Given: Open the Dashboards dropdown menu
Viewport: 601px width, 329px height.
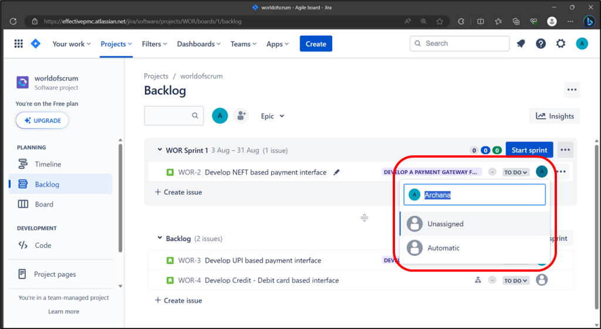Looking at the screenshot, I should point(199,44).
